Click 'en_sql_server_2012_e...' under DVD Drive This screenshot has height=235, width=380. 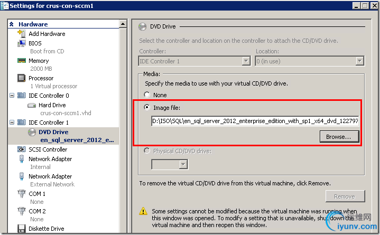77,140
